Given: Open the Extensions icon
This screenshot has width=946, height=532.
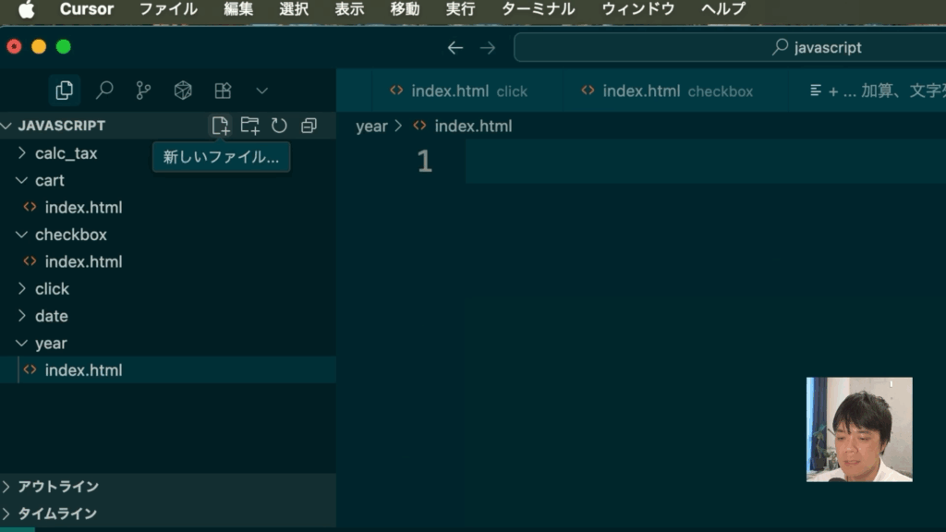Looking at the screenshot, I should [223, 91].
